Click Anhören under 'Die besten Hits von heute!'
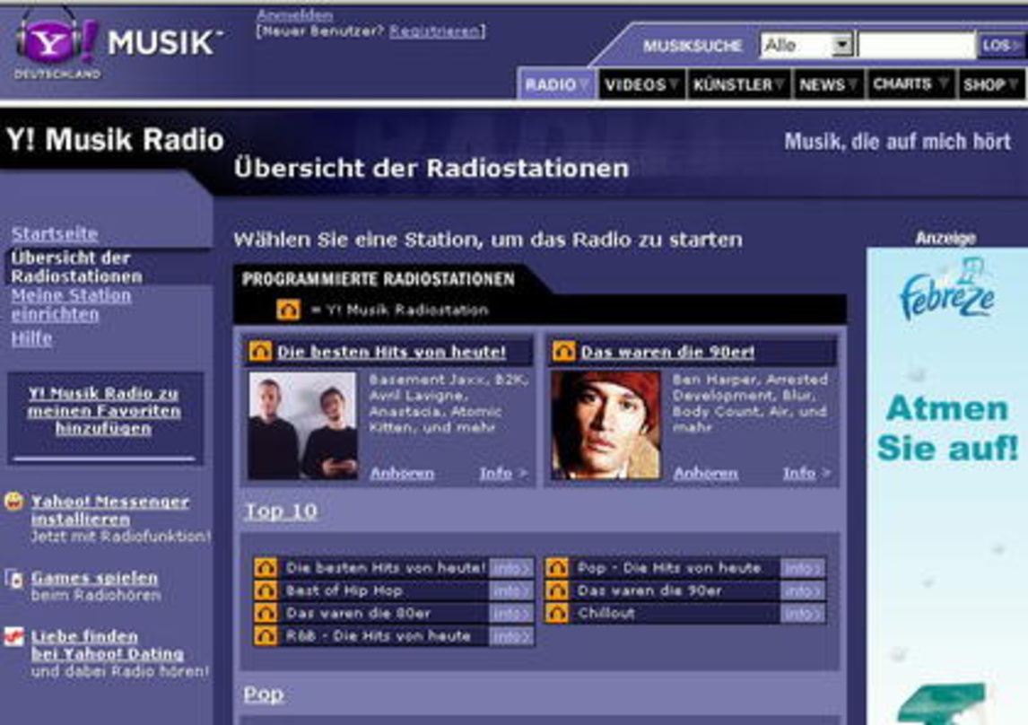 (402, 473)
